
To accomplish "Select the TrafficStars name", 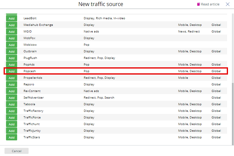I will [32, 137].
